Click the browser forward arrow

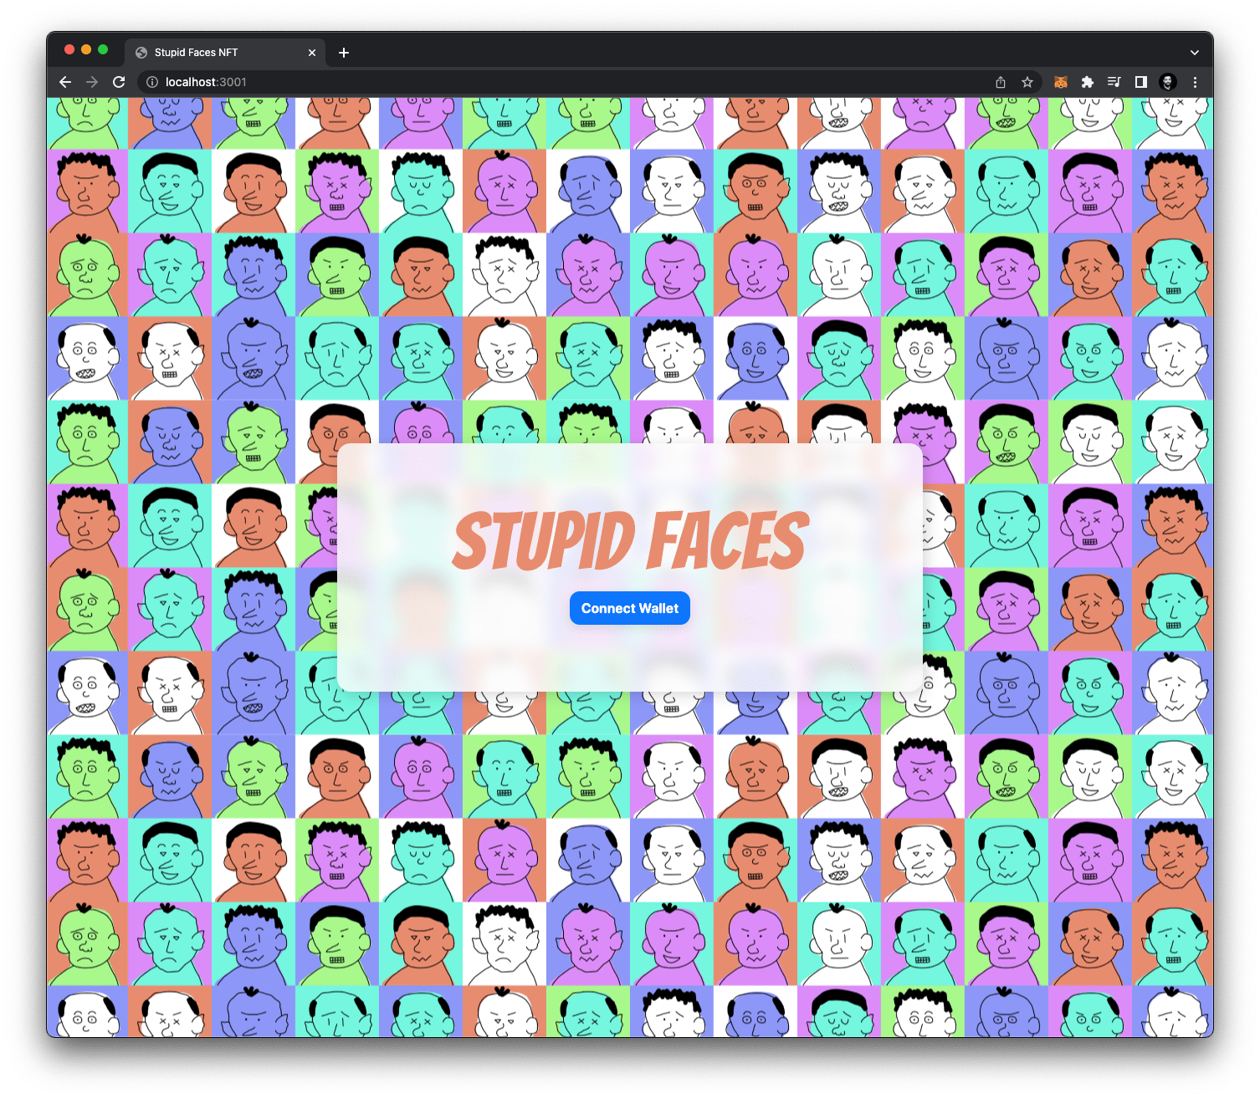(x=92, y=82)
